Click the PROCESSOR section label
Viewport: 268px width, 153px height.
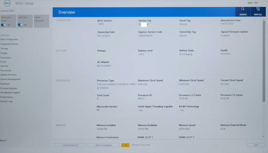coord(63,81)
